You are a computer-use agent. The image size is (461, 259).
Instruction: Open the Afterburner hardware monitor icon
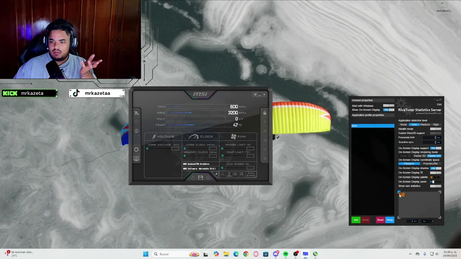136,159
